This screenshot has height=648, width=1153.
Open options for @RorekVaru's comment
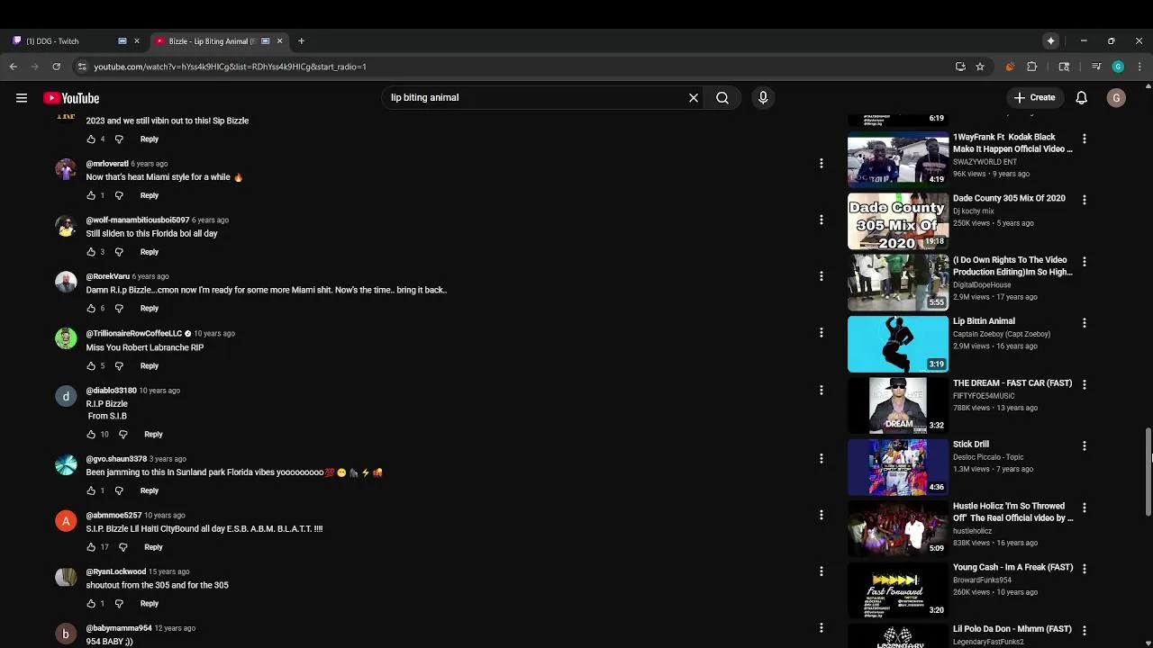click(x=821, y=276)
